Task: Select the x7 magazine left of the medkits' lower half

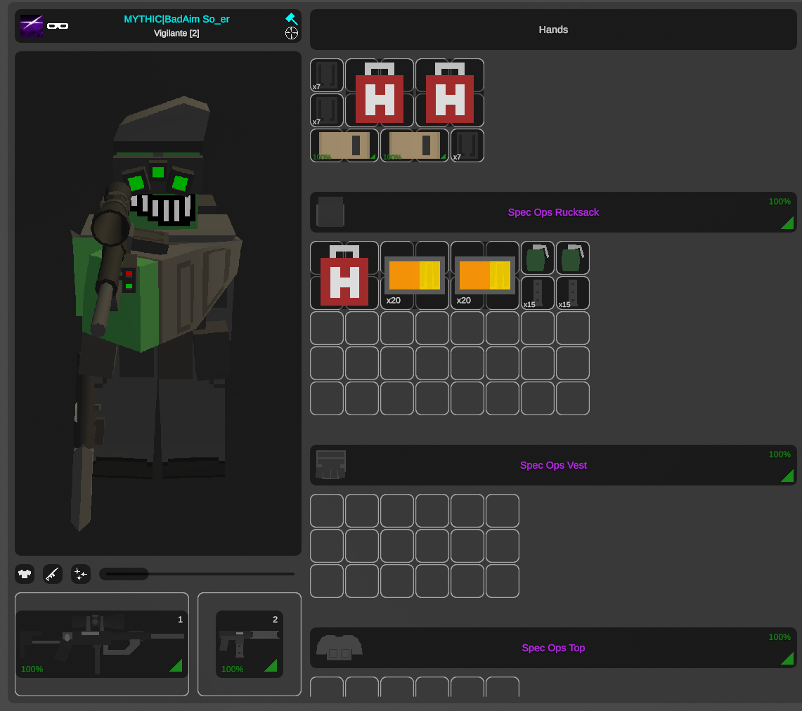Action: point(327,110)
